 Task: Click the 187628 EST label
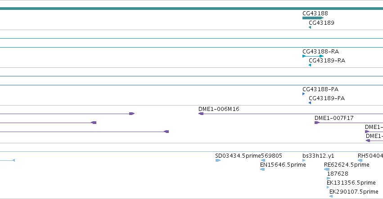[338, 174]
